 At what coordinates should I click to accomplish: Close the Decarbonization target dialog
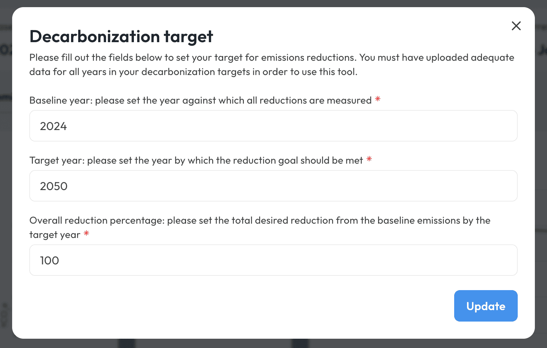516,26
